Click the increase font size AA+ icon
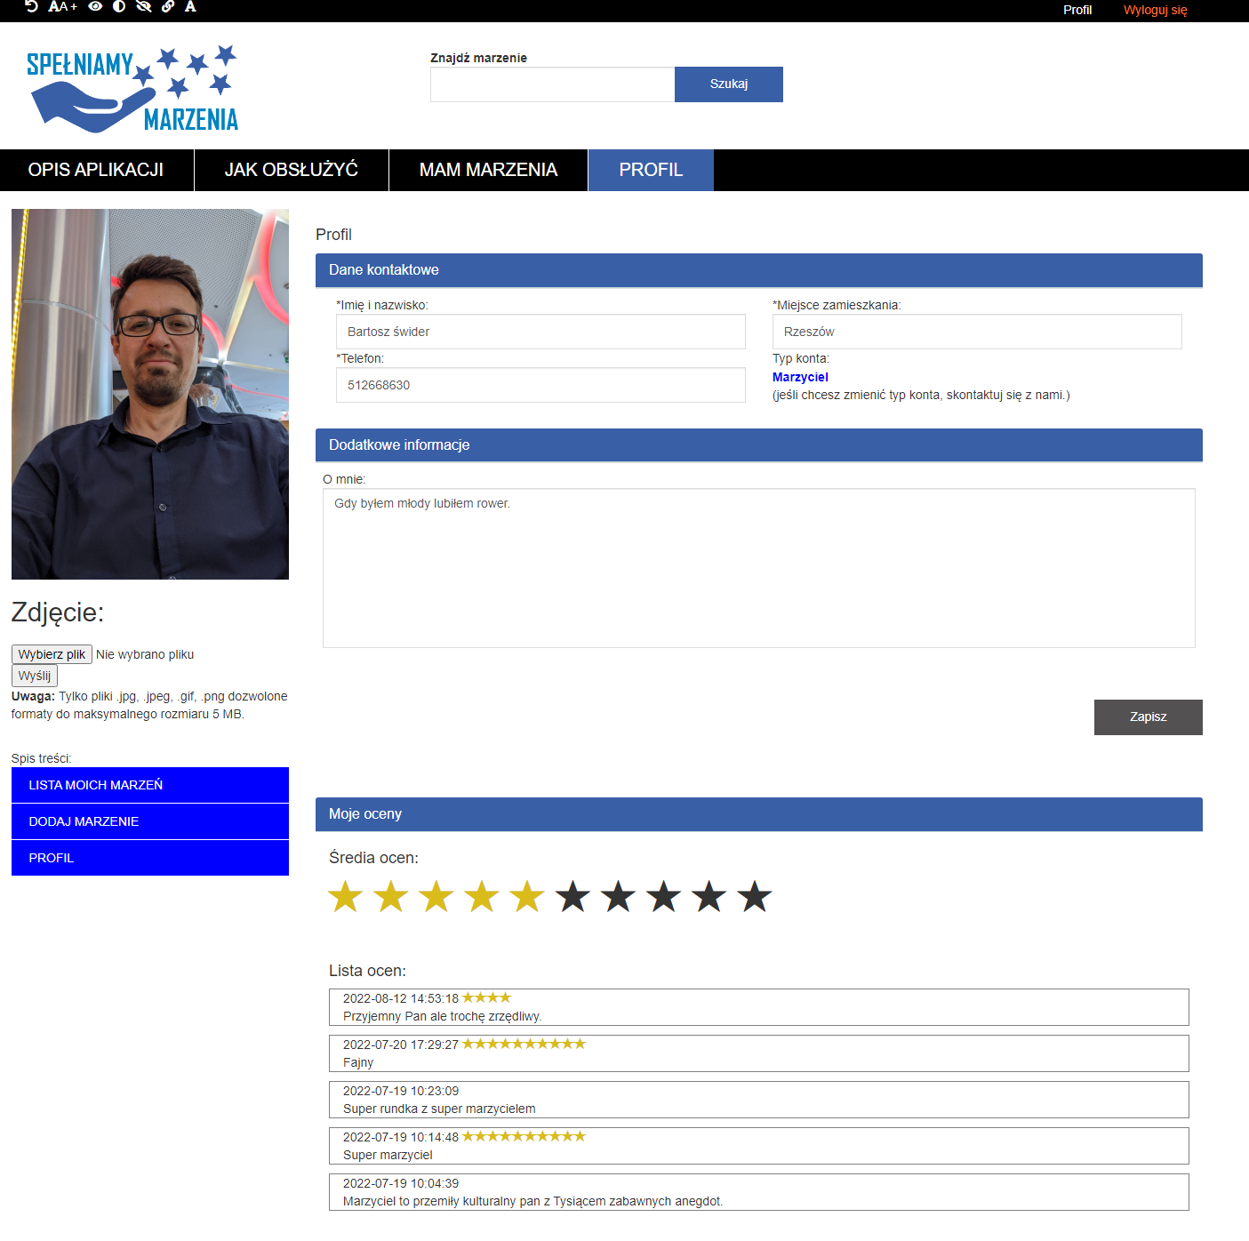The image size is (1249, 1241). point(62,6)
